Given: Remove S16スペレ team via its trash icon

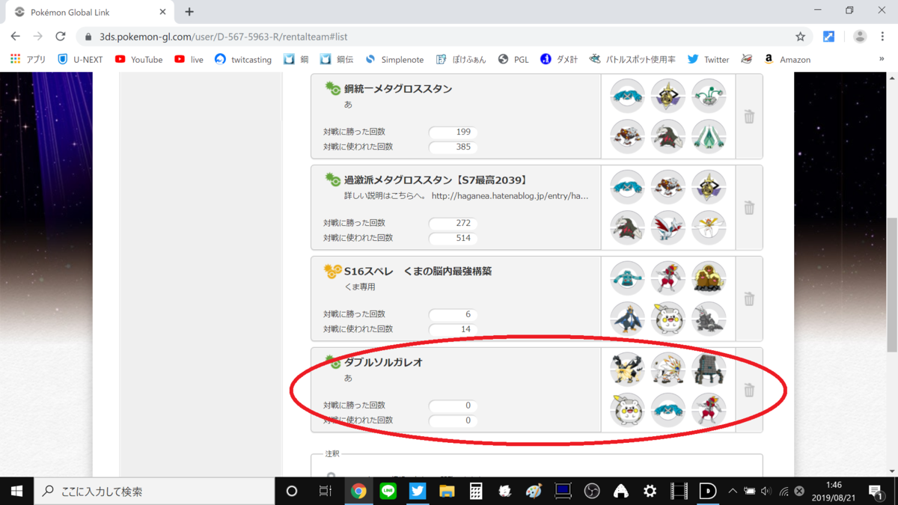Looking at the screenshot, I should (749, 299).
